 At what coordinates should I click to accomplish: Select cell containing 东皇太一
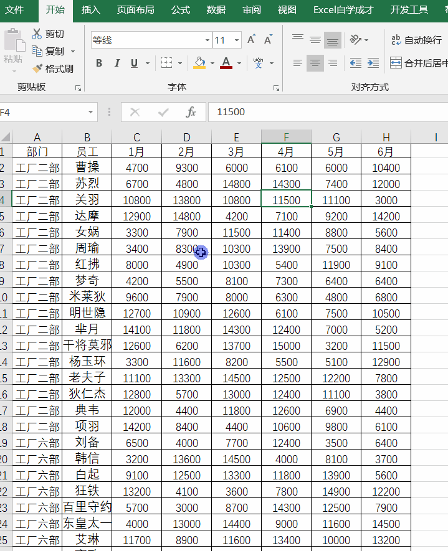click(x=87, y=524)
